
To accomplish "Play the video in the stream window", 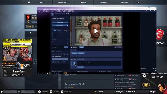I will 96,31.
